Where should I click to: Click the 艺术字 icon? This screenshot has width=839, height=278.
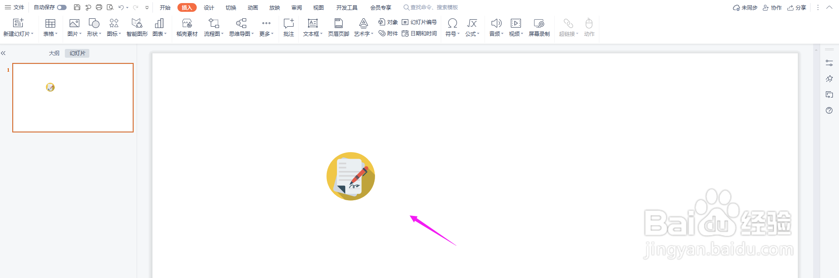tap(364, 23)
